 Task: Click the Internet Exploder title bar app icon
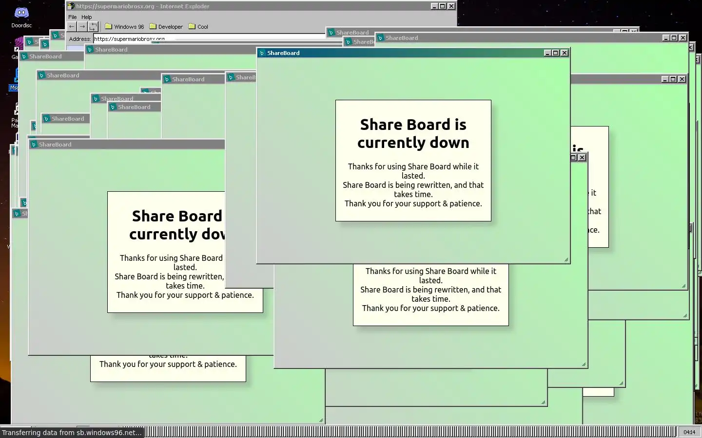71,6
